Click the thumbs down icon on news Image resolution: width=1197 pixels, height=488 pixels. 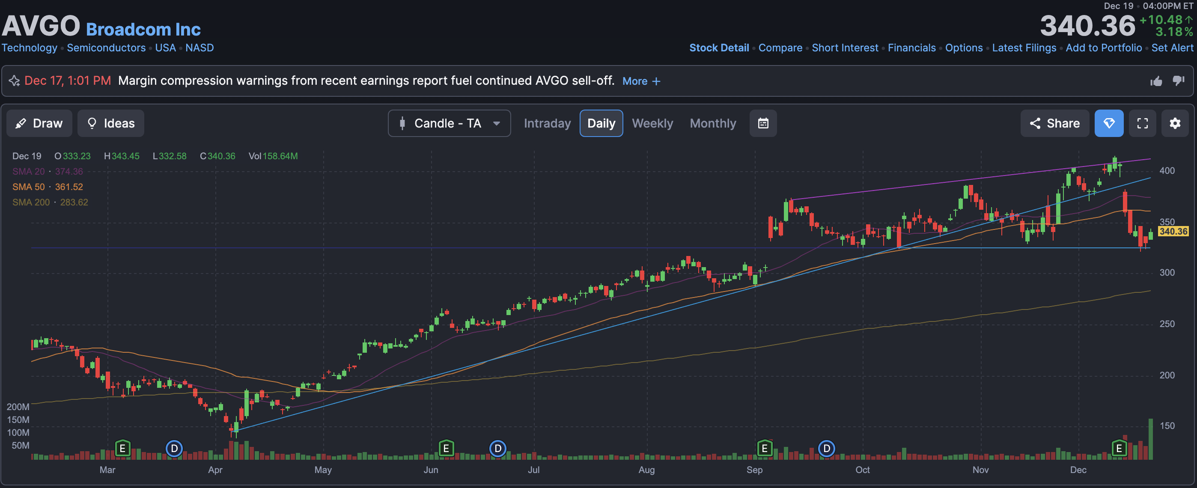click(x=1178, y=81)
